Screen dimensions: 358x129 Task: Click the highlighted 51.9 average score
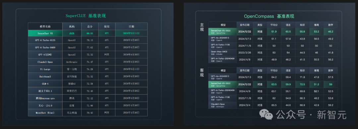[274, 32]
